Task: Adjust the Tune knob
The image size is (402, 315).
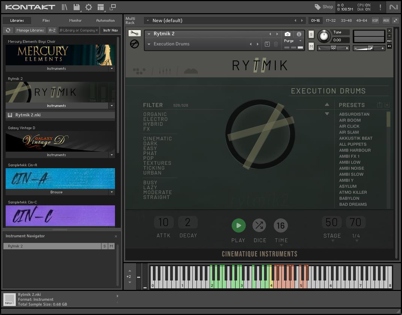Action: [x=323, y=36]
